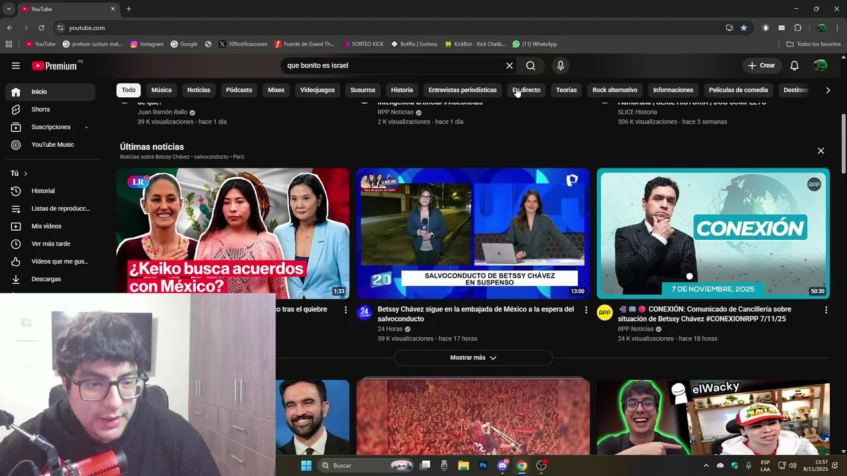Open the CONEXIÓN Cancillería video title
This screenshot has width=847, height=476.
[x=705, y=314]
